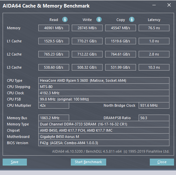Screen dimensions: 176x175
Task: Select L1 Cache write 770.21 GB/s
Action: point(87,41)
